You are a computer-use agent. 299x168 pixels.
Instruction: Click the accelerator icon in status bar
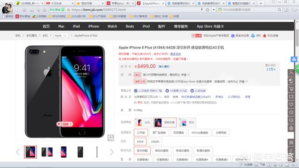coord(241,165)
